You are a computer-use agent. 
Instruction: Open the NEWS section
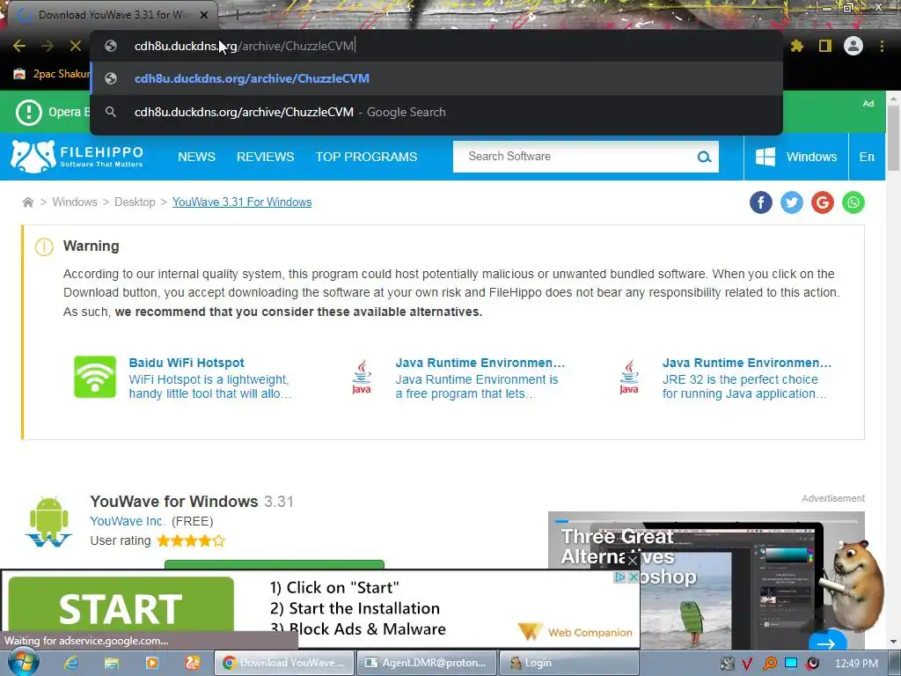[196, 157]
